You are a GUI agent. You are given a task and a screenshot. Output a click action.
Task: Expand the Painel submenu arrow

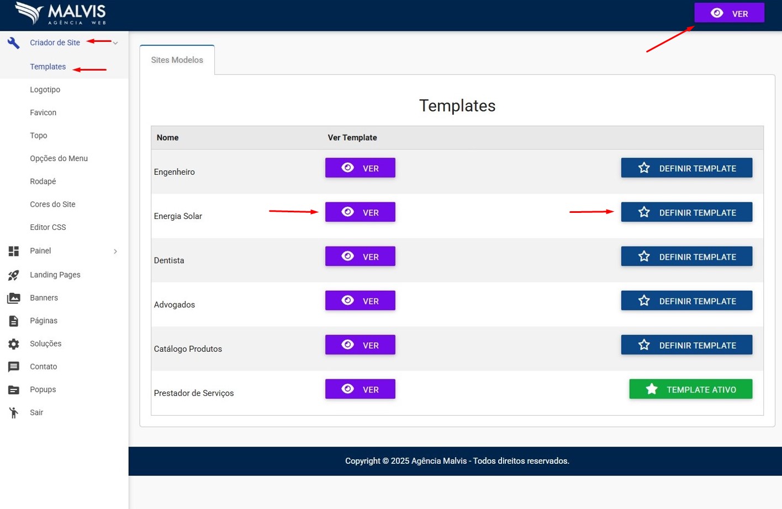point(115,251)
